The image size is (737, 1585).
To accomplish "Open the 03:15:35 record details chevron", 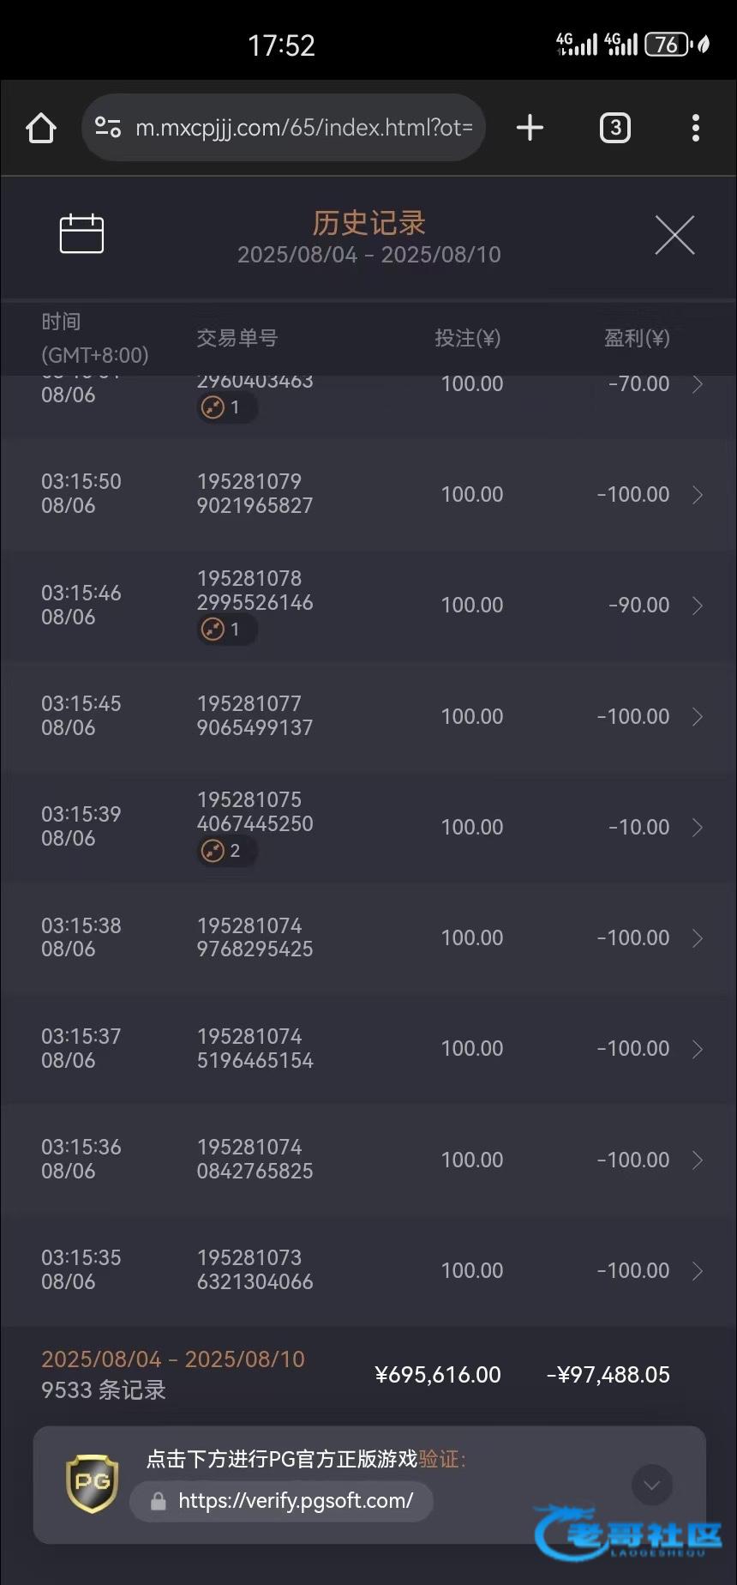I will (x=698, y=1271).
